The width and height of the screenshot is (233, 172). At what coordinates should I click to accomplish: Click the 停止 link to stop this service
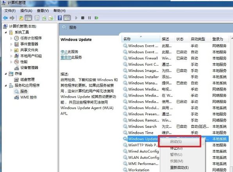point(64,52)
